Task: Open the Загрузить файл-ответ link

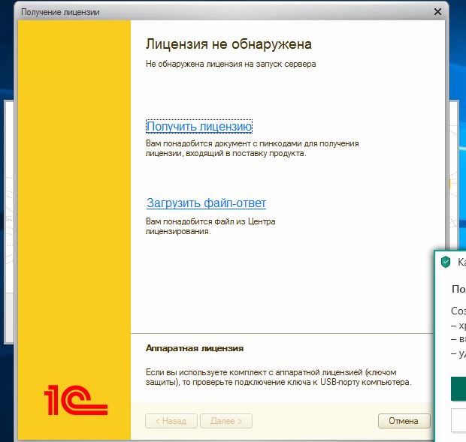Action: (206, 203)
